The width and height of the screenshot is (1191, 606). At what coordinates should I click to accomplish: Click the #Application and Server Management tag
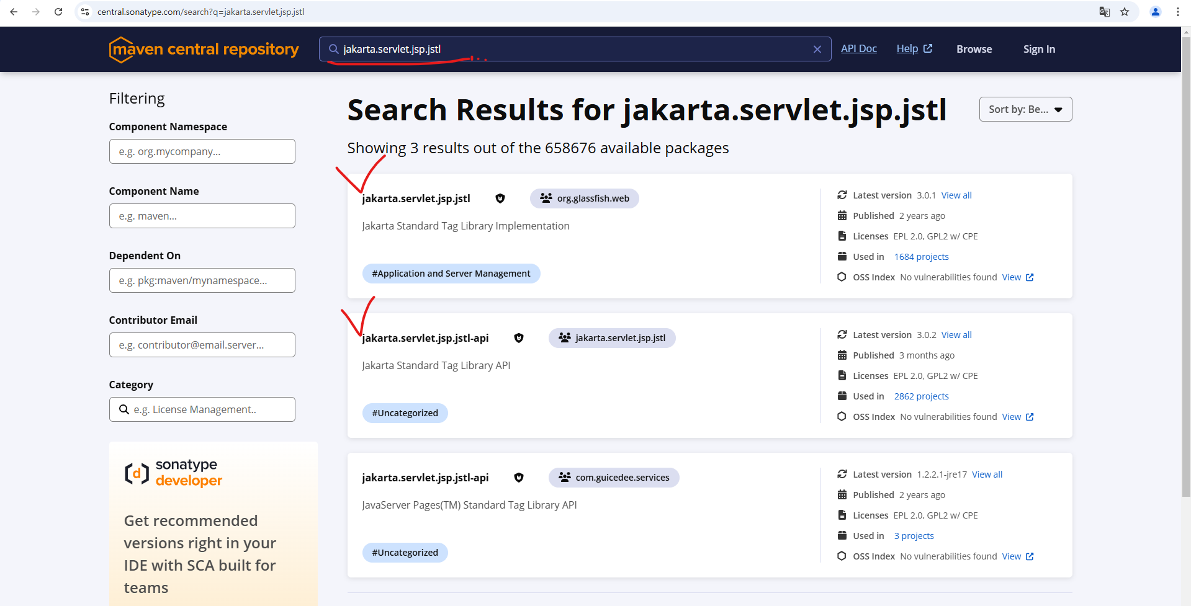pos(451,274)
